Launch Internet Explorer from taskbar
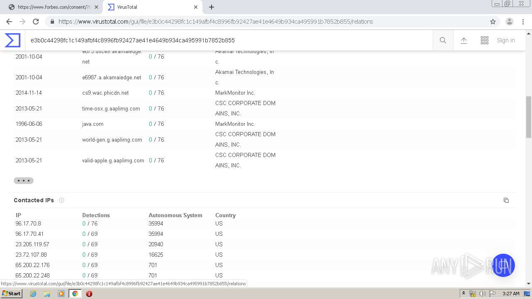Image resolution: width=532 pixels, height=299 pixels. point(33,294)
